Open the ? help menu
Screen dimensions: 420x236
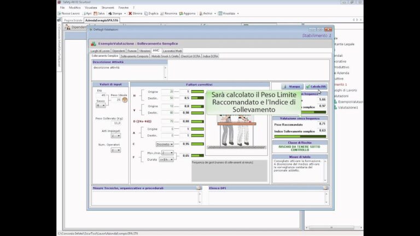click(133, 8)
